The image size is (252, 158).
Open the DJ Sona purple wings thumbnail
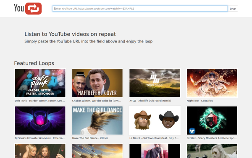pyautogui.click(x=40, y=121)
